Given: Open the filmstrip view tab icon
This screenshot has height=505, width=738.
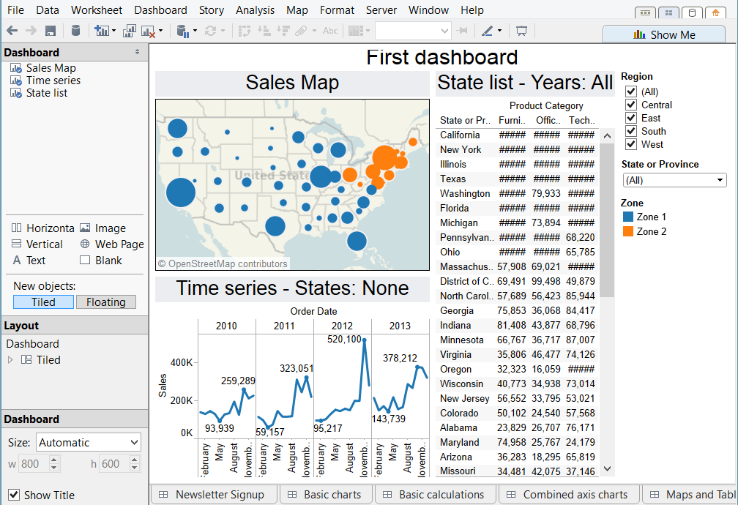Looking at the screenshot, I should pos(645,12).
